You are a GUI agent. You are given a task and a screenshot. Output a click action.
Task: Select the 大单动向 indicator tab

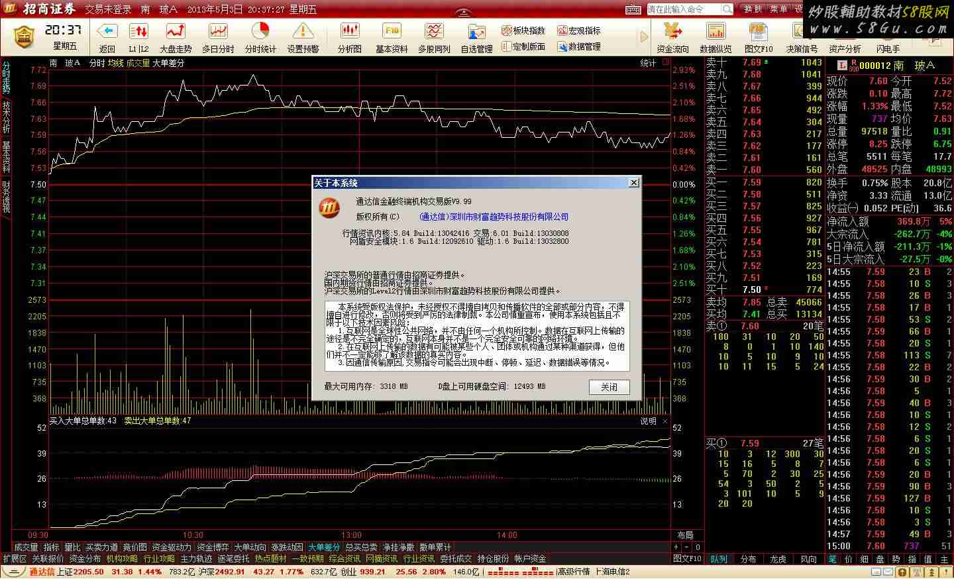coord(250,547)
